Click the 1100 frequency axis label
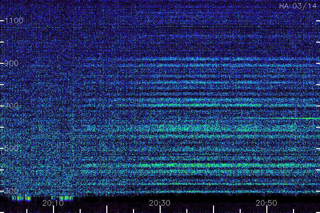Image resolution: width=320 pixels, height=213 pixels. (14, 20)
